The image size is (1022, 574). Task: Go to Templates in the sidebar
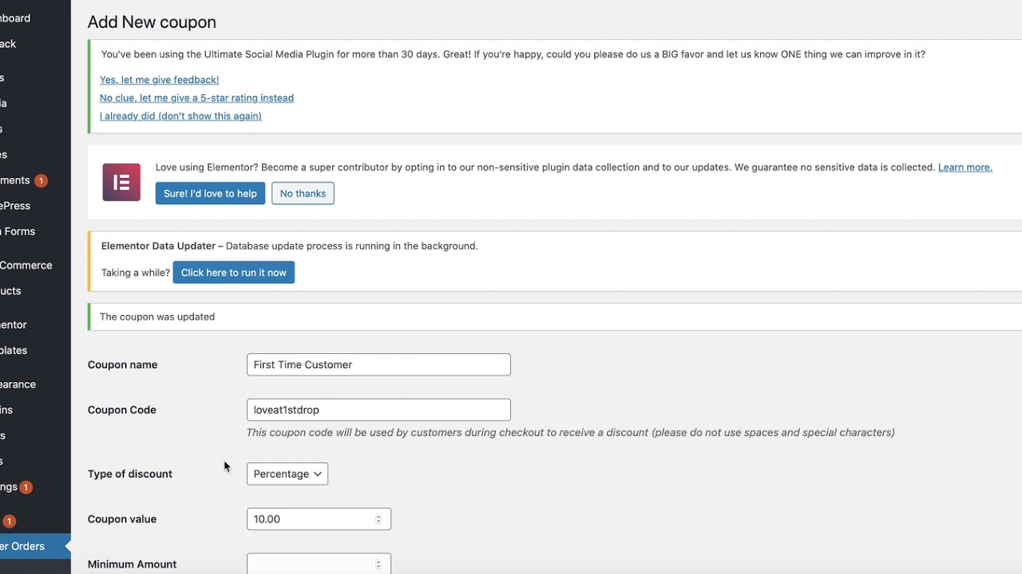click(14, 350)
